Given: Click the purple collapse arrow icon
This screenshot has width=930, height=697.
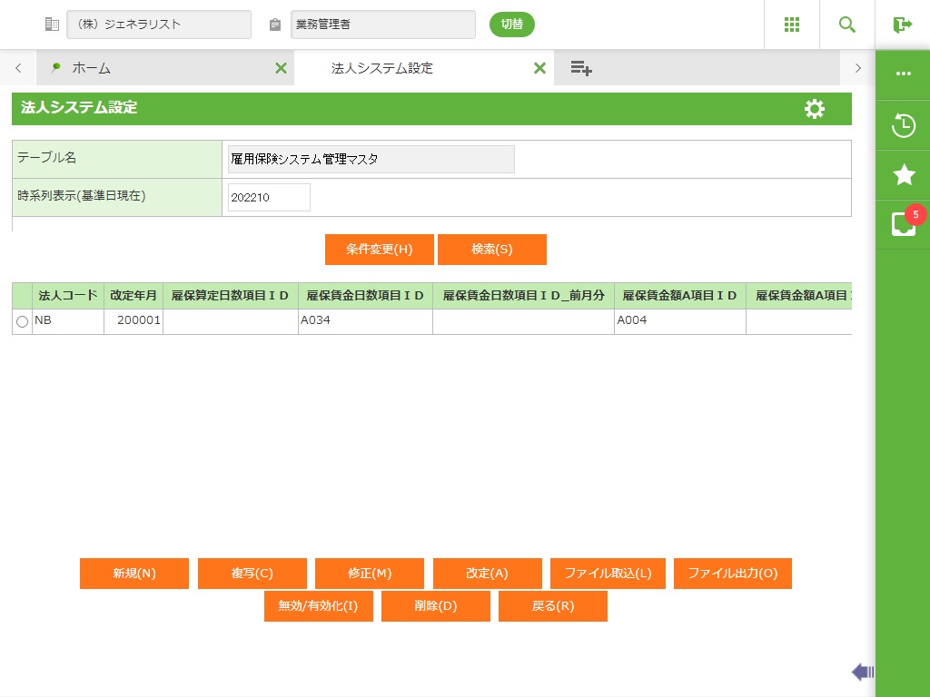Looking at the screenshot, I should click(862, 672).
